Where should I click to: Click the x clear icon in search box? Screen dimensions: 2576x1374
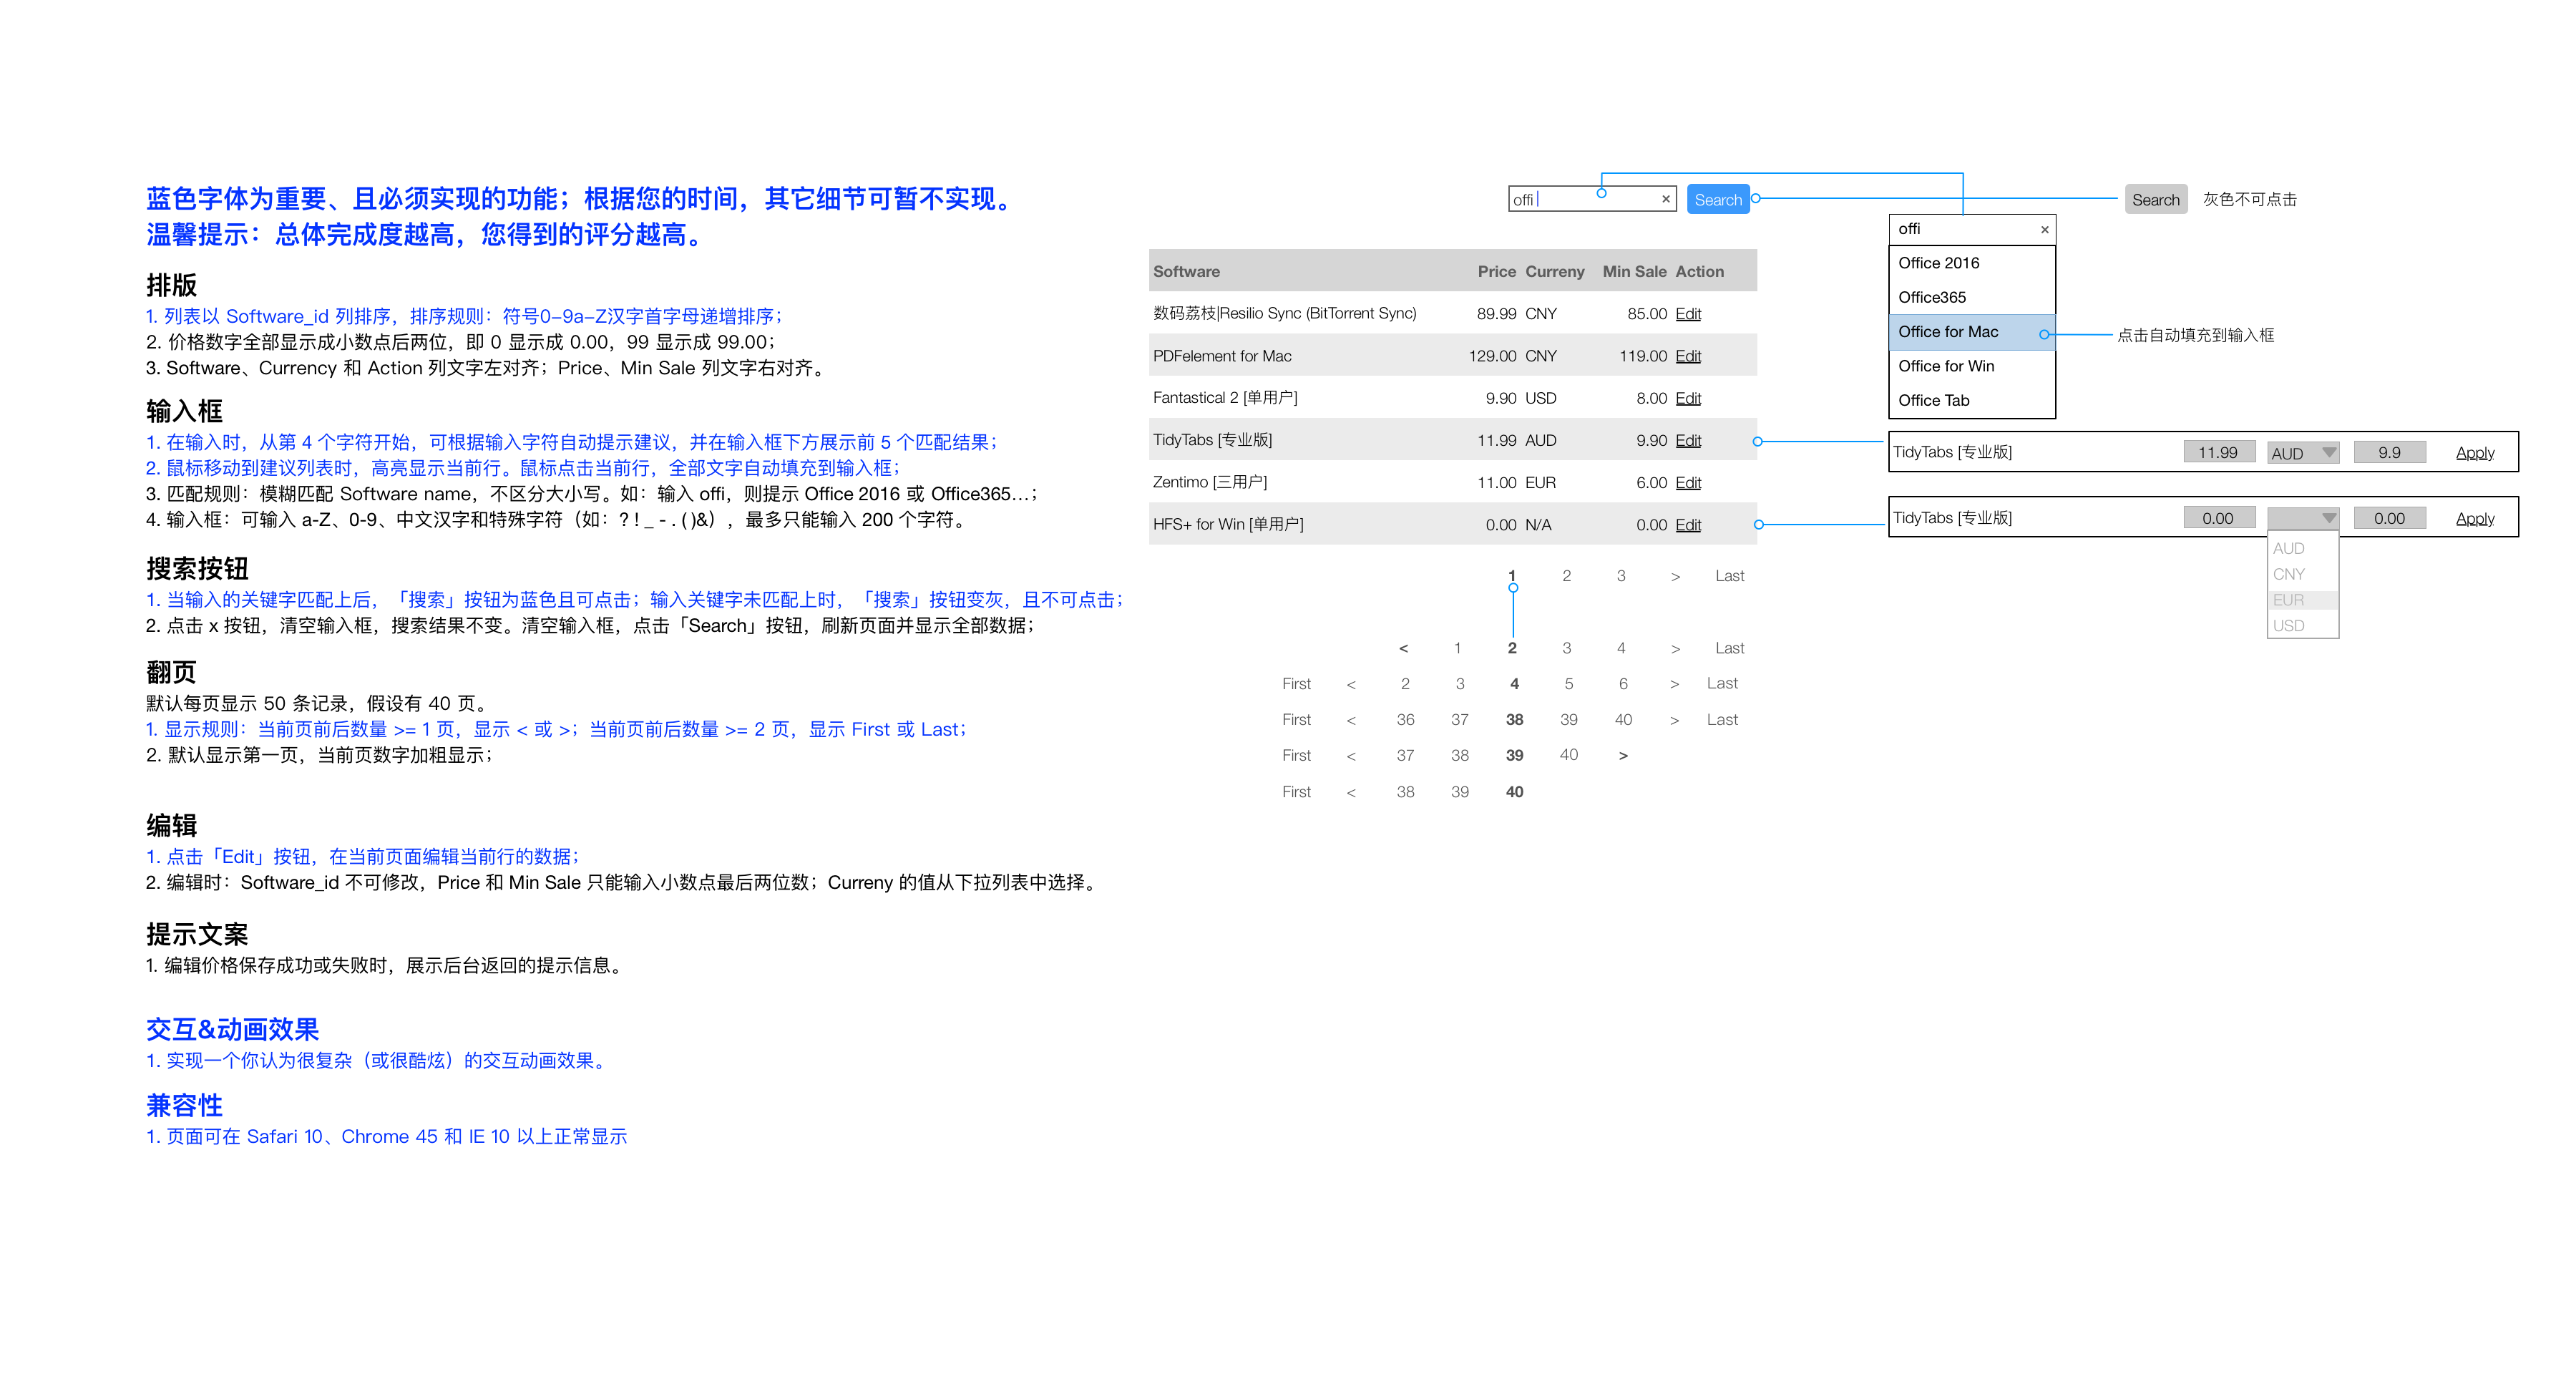1665,199
